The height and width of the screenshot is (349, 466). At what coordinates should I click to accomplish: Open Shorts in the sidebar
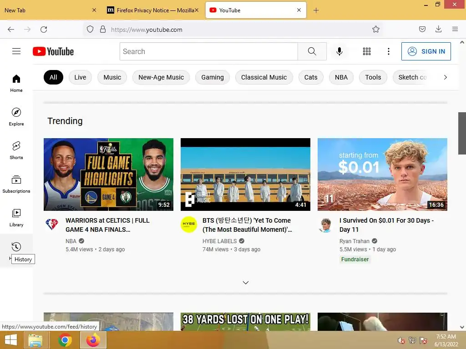pos(16,150)
